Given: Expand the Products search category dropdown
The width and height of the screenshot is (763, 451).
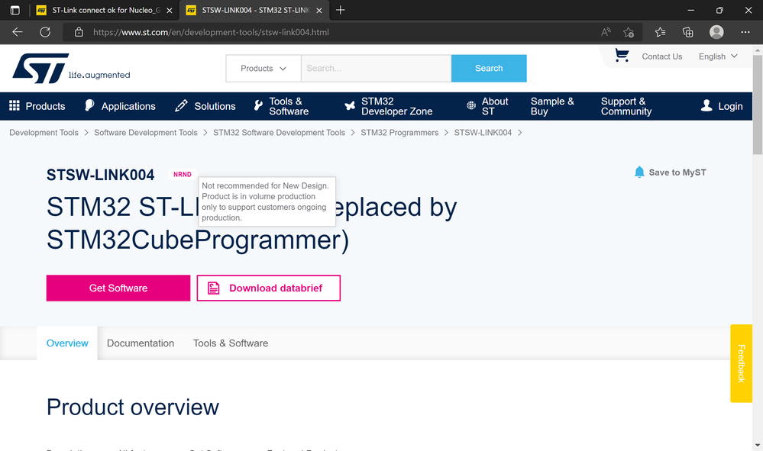Looking at the screenshot, I should pyautogui.click(x=263, y=69).
